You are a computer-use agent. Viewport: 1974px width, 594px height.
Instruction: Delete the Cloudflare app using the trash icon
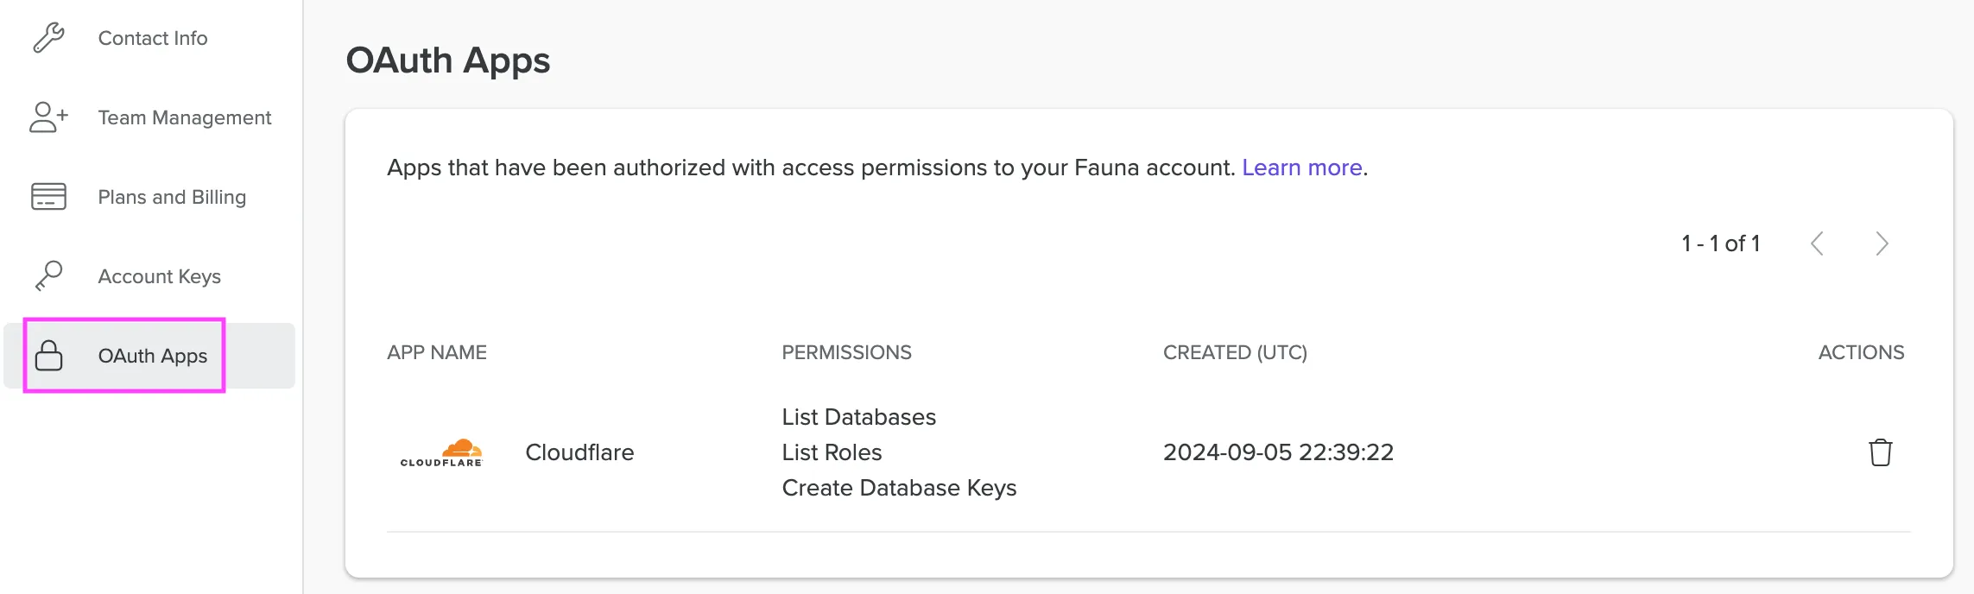coord(1881,452)
